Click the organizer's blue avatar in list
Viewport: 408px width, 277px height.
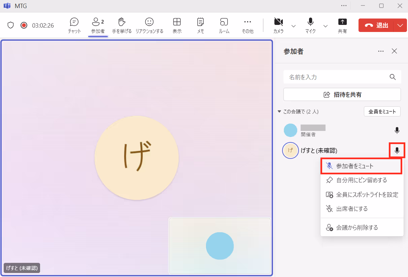coord(291,130)
